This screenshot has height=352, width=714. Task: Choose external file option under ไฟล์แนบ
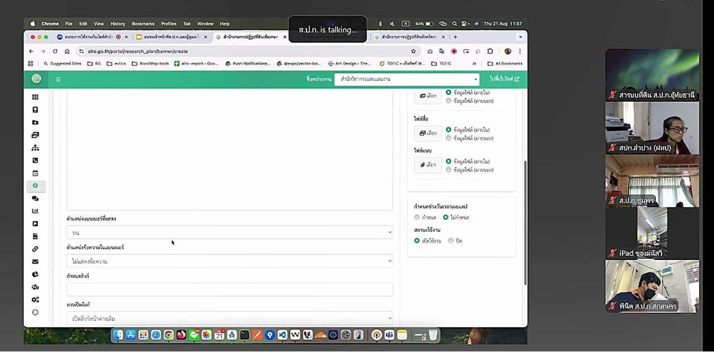[448, 170]
